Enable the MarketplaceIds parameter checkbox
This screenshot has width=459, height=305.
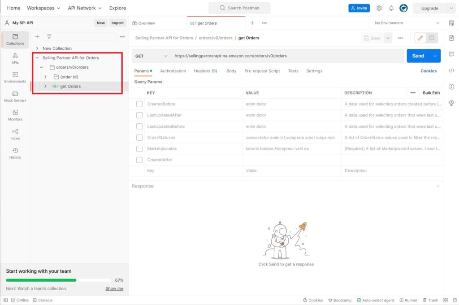coord(139,149)
